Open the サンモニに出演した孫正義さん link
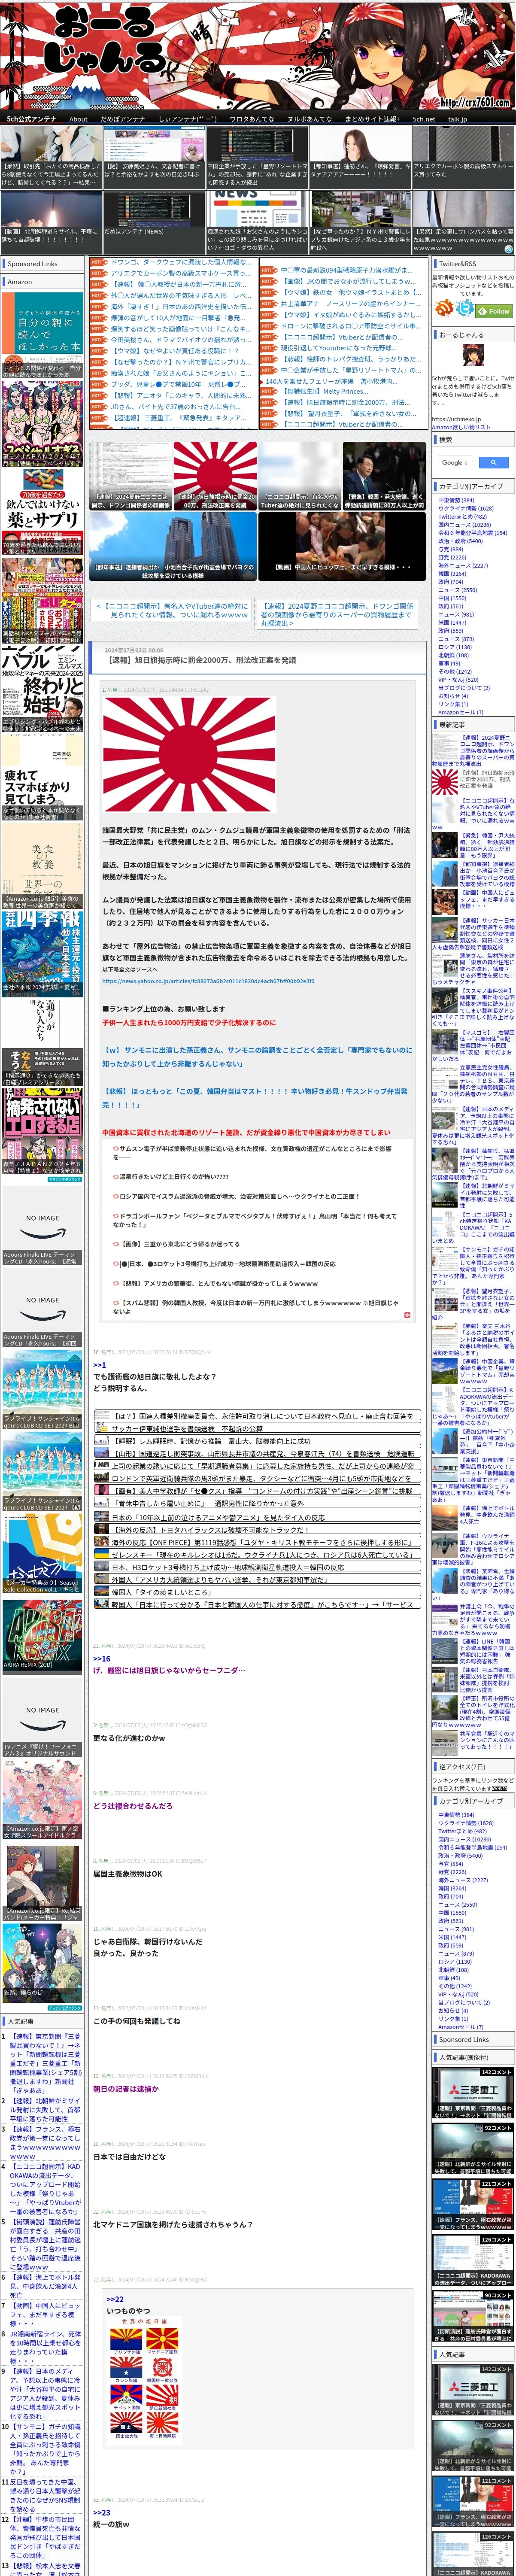The width and height of the screenshot is (516, 2576). (257, 1057)
